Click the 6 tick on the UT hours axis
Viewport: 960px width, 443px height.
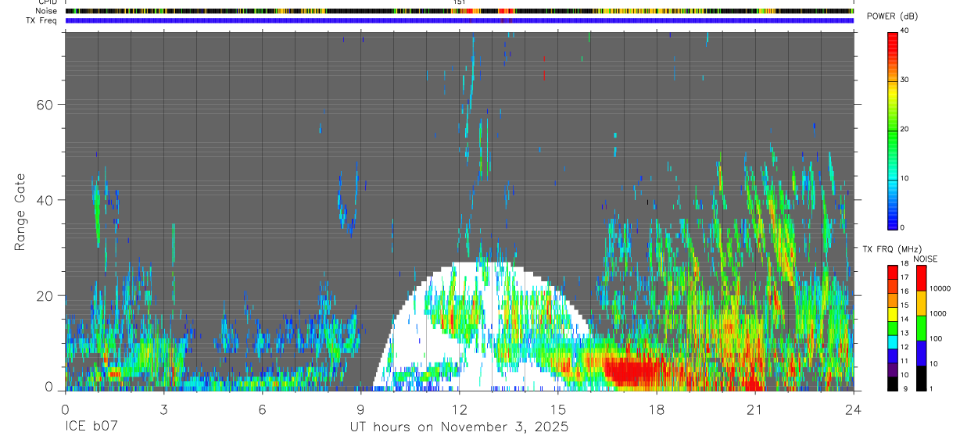[263, 409]
